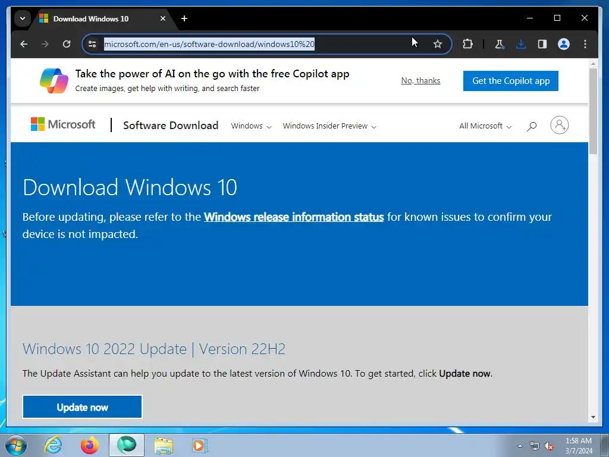Dismiss banner with No, thanks
Image resolution: width=609 pixels, height=457 pixels.
click(x=420, y=80)
